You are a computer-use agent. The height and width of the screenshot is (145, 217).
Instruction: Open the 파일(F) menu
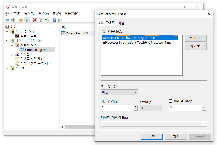(x=15, y=13)
